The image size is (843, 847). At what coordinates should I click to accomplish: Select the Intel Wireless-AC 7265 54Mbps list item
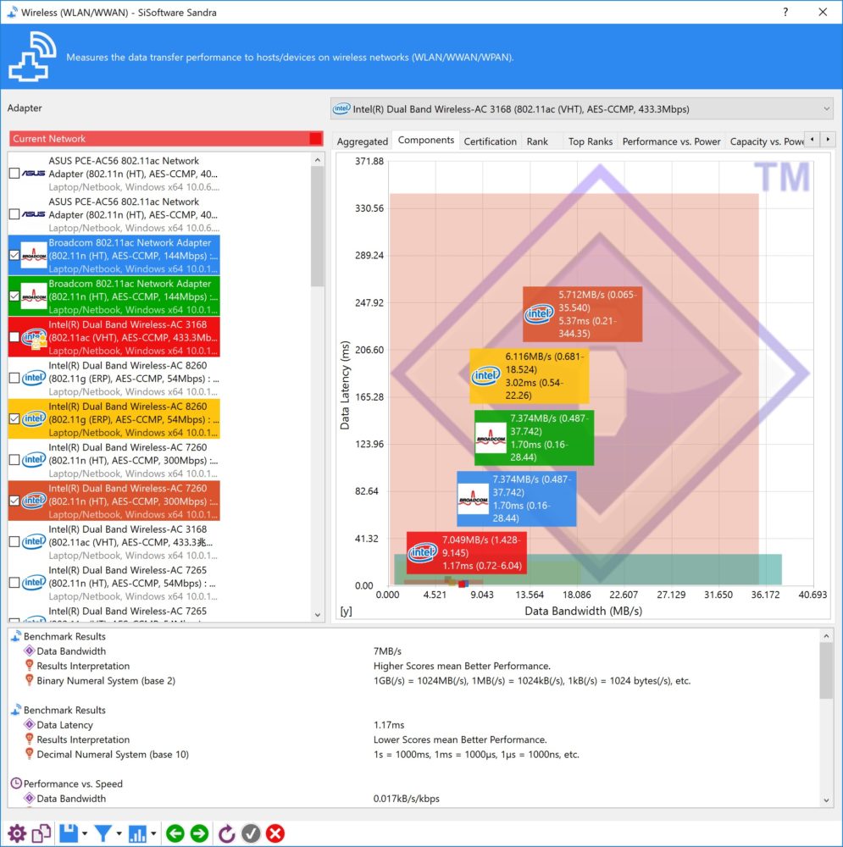(114, 583)
